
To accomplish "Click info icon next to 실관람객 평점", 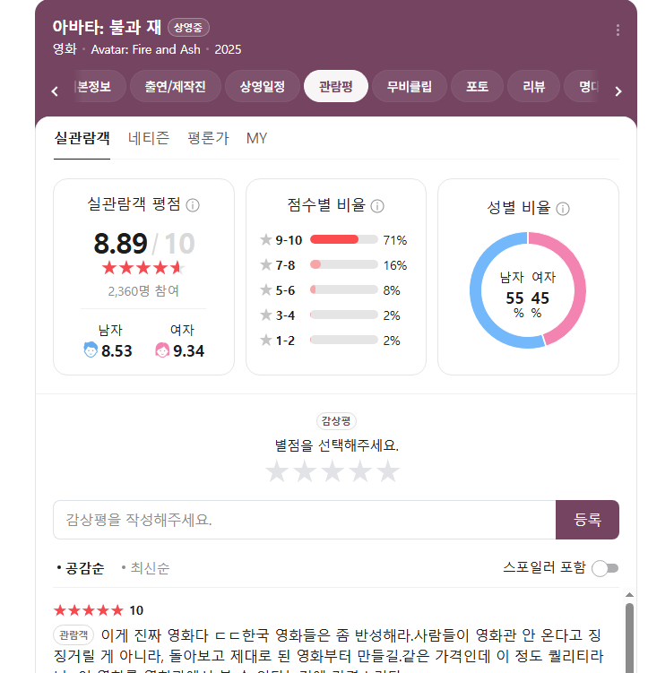I will click(193, 205).
